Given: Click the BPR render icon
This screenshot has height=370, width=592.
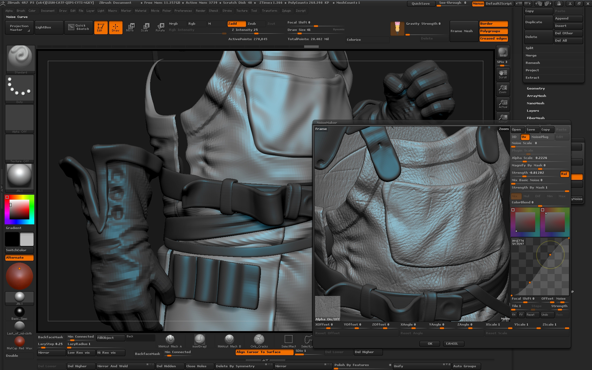Looking at the screenshot, I should 503,52.
